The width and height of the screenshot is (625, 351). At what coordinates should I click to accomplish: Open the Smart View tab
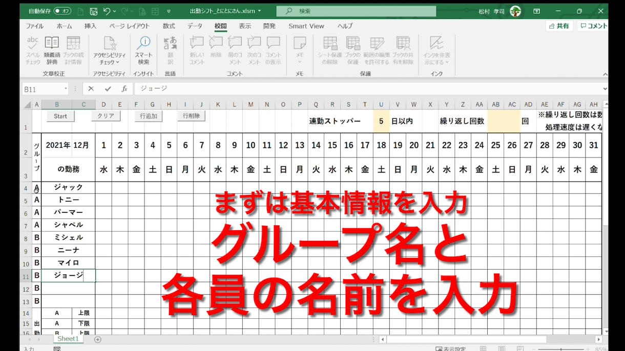coord(306,26)
